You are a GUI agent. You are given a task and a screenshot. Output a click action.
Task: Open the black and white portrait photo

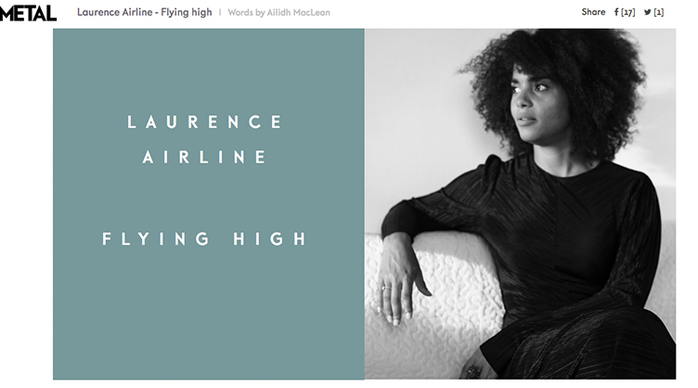tap(520, 204)
